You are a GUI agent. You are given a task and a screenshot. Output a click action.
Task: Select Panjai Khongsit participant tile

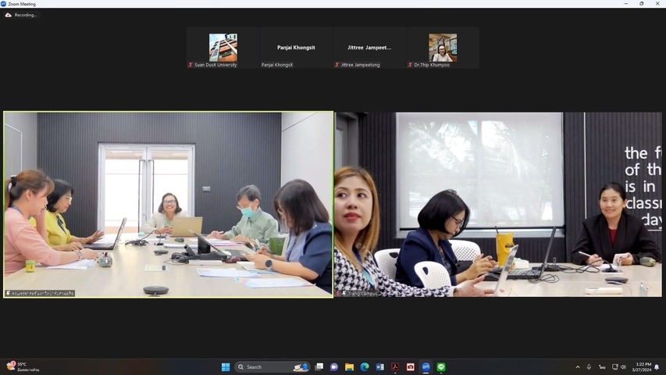pos(296,48)
